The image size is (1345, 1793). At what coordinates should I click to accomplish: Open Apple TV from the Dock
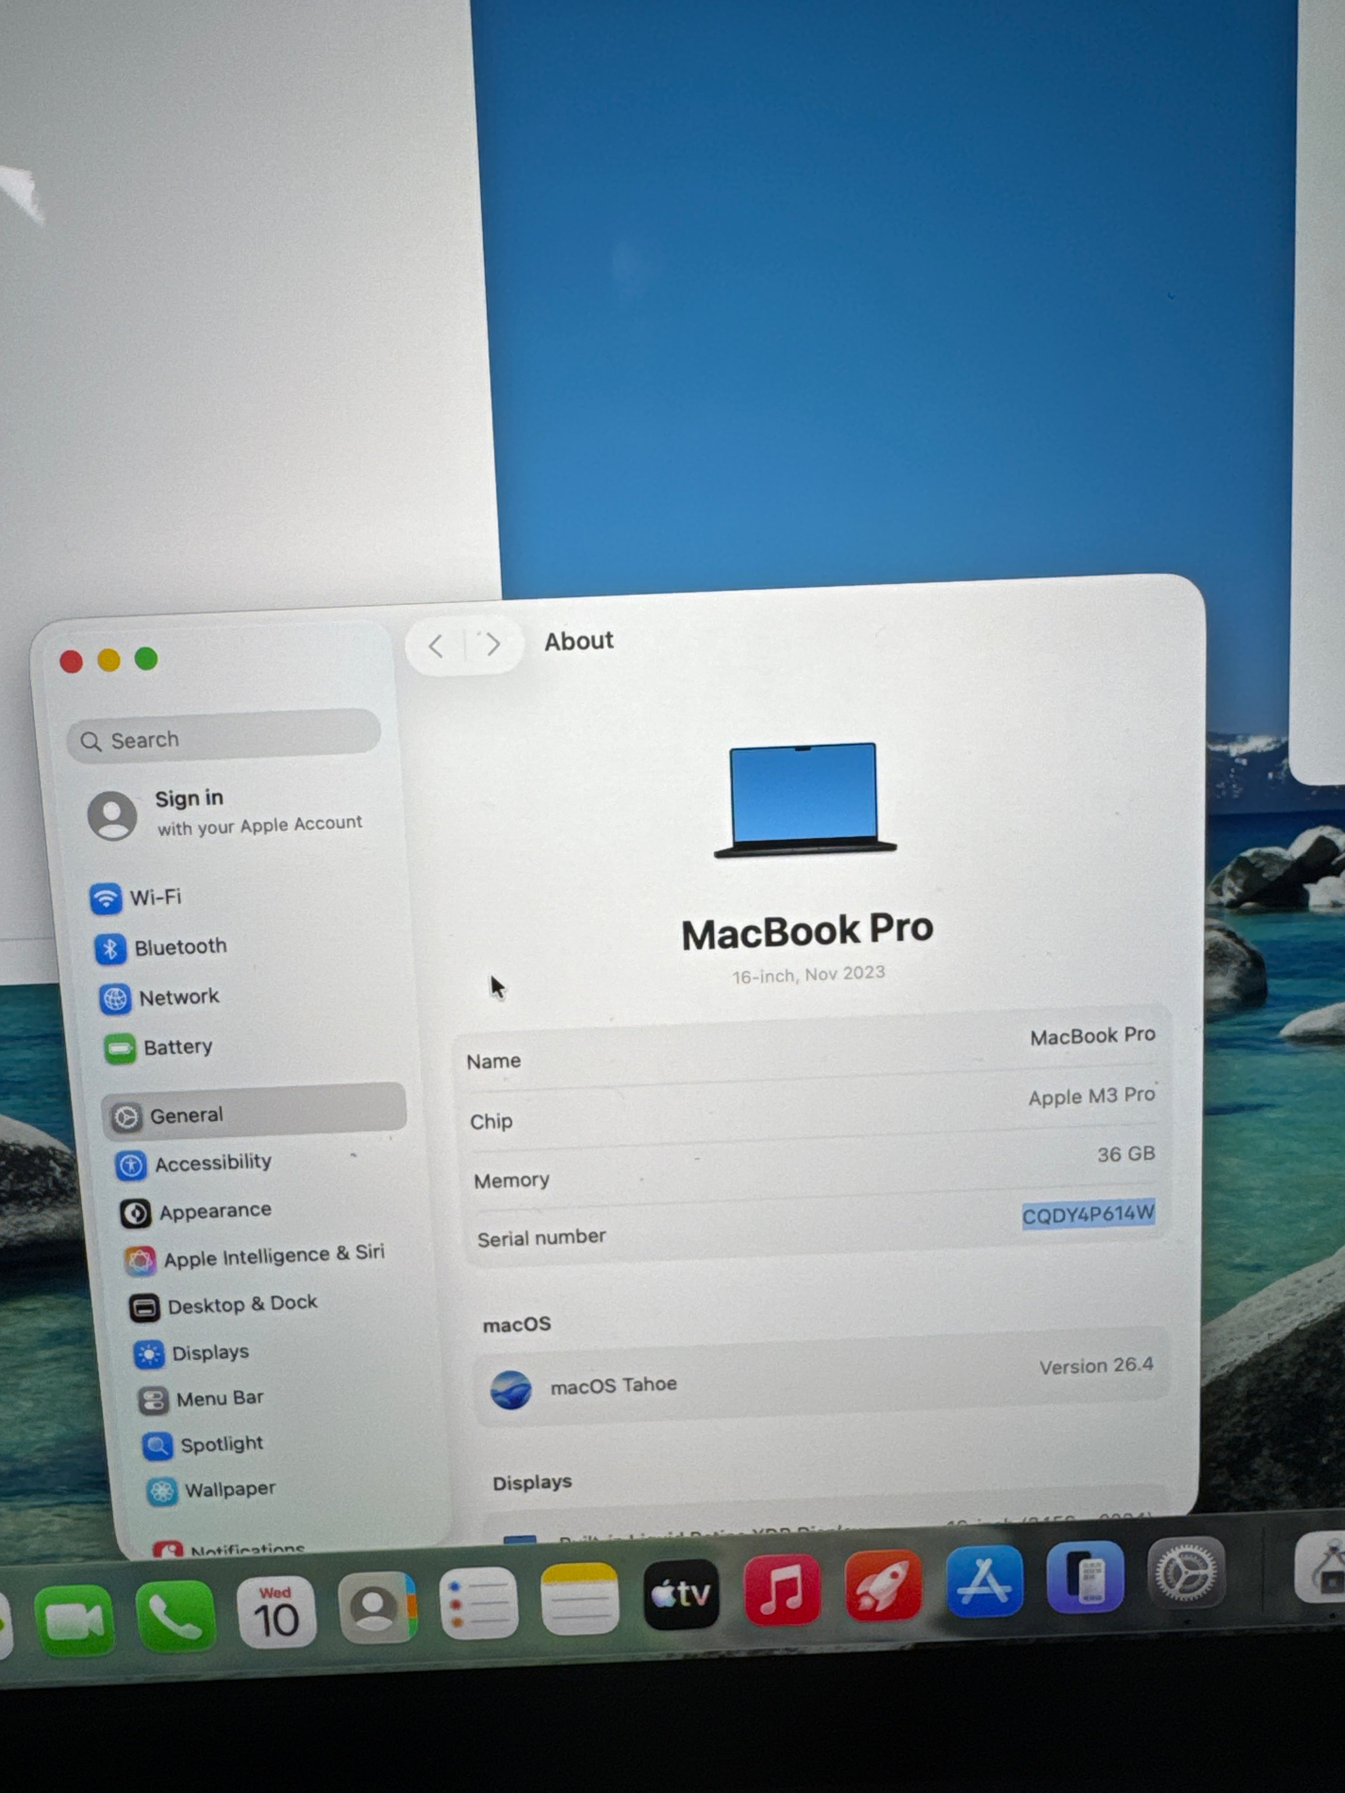pyautogui.click(x=681, y=1594)
